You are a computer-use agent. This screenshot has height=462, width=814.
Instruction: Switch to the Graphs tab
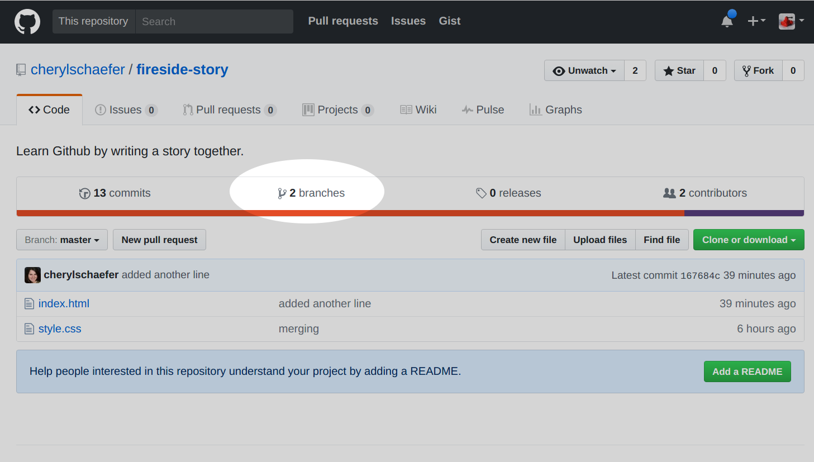(x=556, y=109)
